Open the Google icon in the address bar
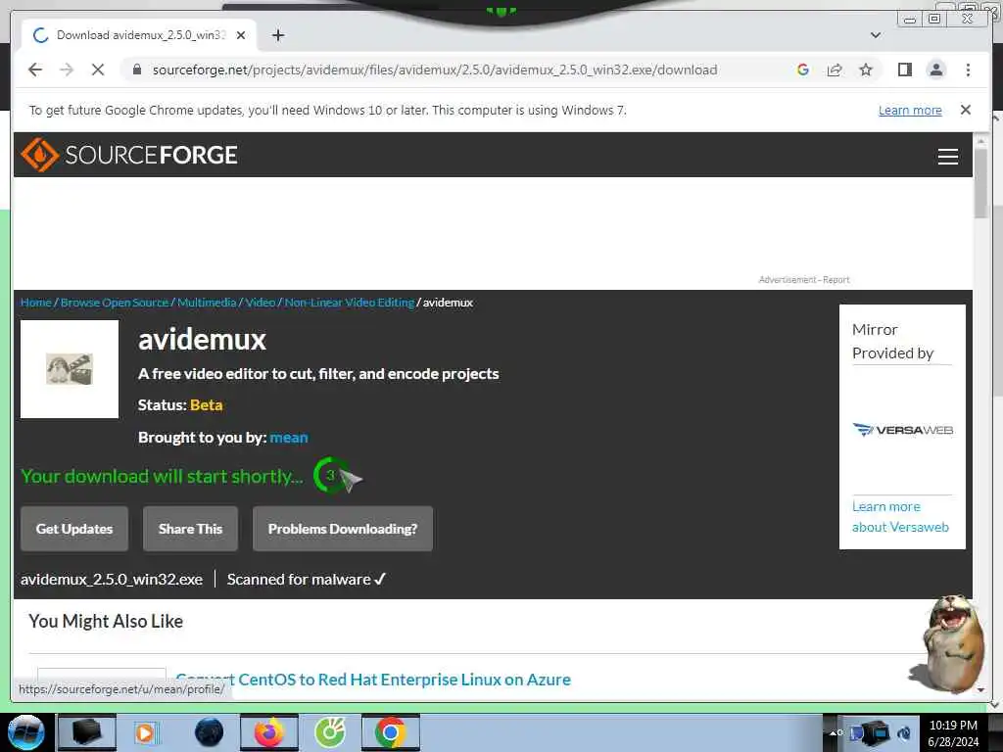This screenshot has width=1003, height=752. pyautogui.click(x=803, y=70)
